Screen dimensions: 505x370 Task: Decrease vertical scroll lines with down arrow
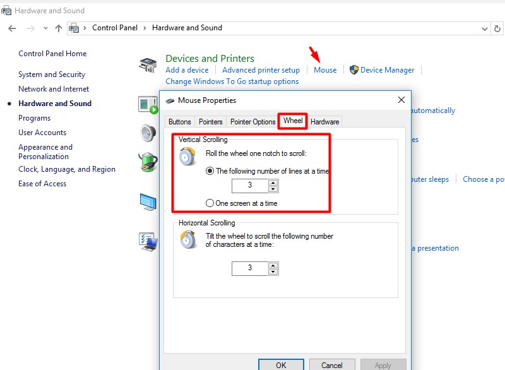[x=273, y=189]
